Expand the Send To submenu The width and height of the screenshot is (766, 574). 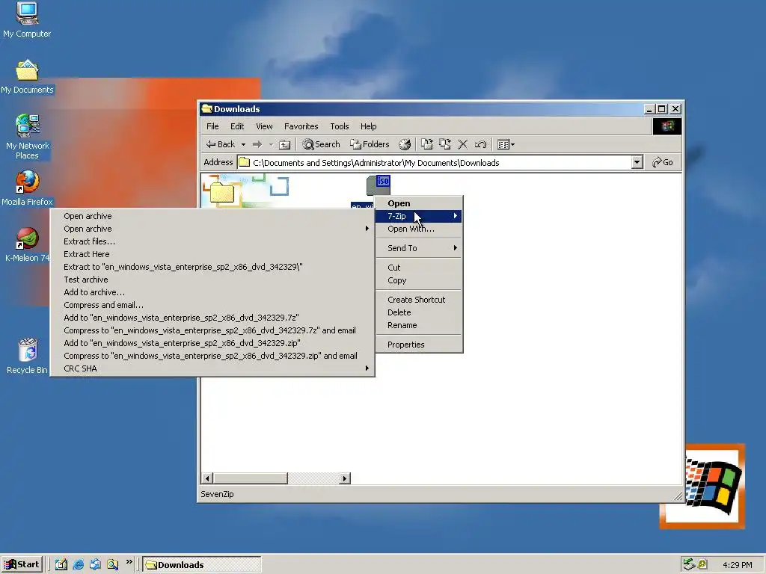(419, 248)
